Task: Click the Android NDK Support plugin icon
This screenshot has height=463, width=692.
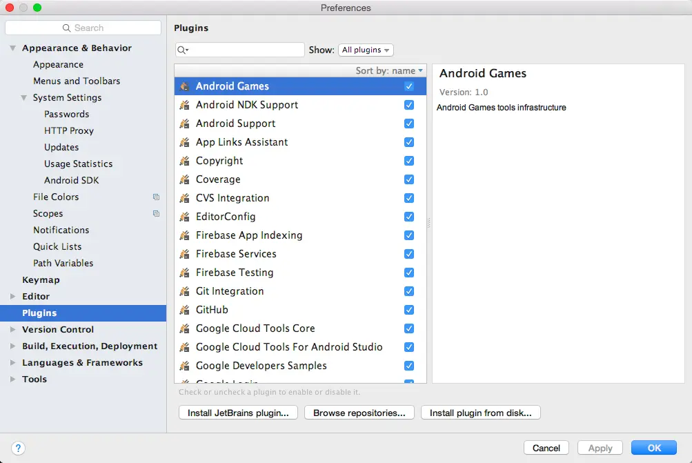Action: point(184,105)
